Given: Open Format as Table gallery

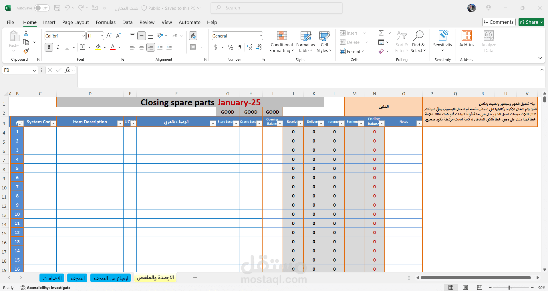Looking at the screenshot, I should 305,42.
